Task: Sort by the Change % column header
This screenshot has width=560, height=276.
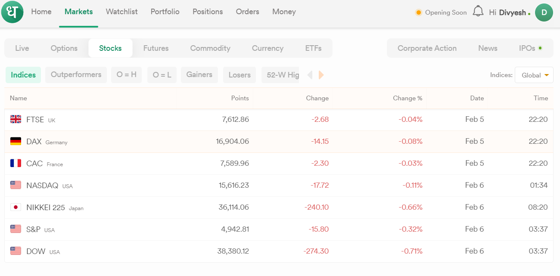Action: point(408,98)
